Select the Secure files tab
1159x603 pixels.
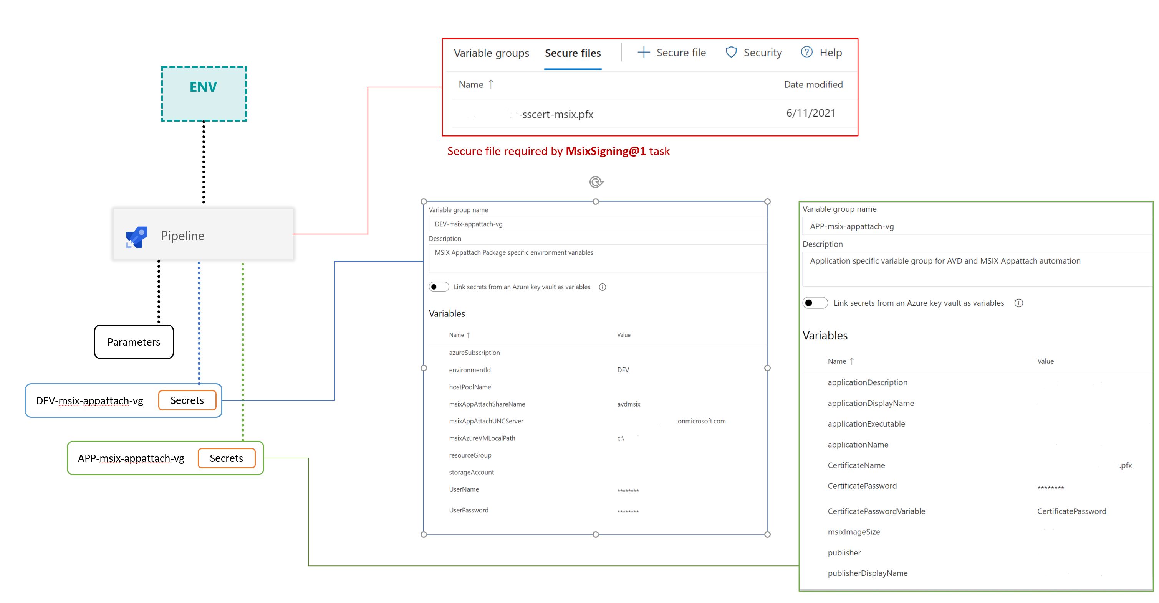(x=572, y=53)
